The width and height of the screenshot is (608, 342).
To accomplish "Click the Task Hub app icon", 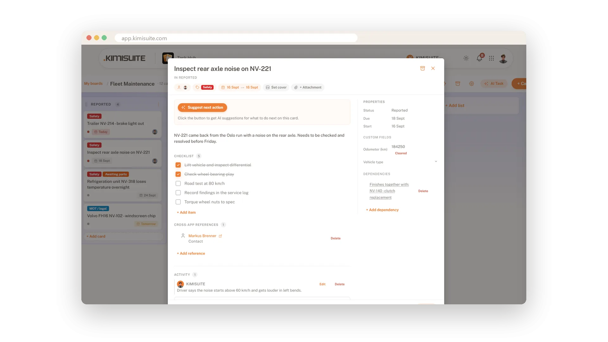I will click(x=168, y=58).
